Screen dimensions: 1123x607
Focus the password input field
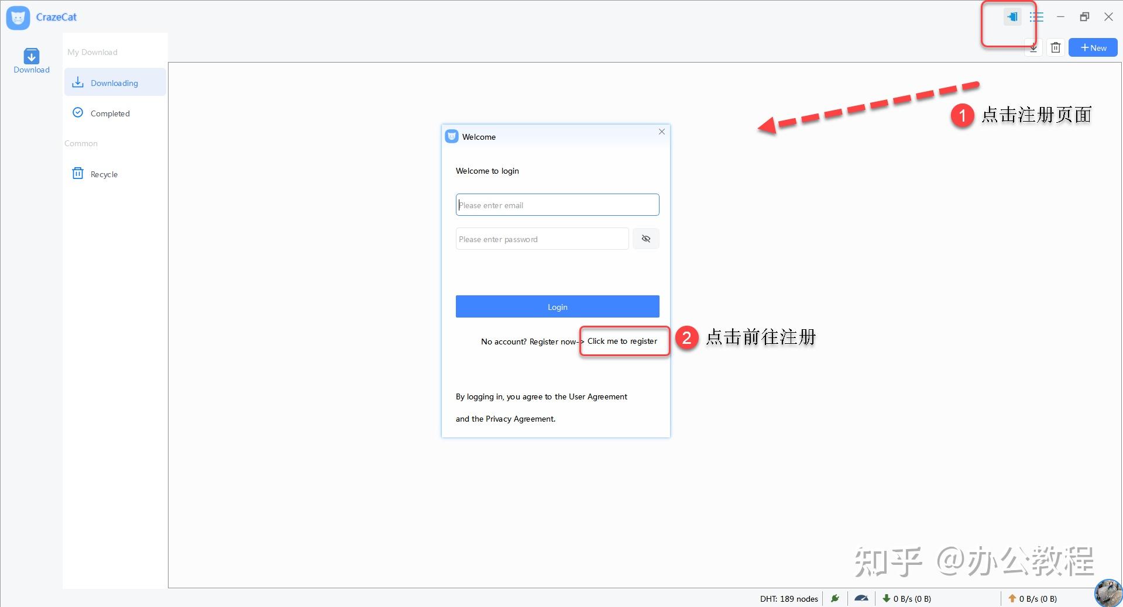tap(542, 239)
